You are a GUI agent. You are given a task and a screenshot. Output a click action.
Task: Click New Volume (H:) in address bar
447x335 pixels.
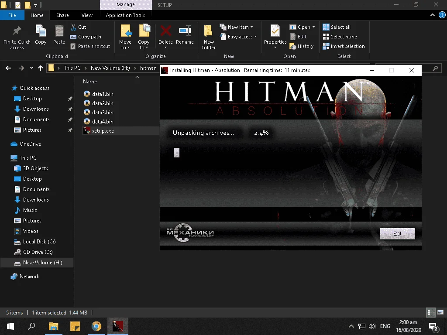[110, 68]
